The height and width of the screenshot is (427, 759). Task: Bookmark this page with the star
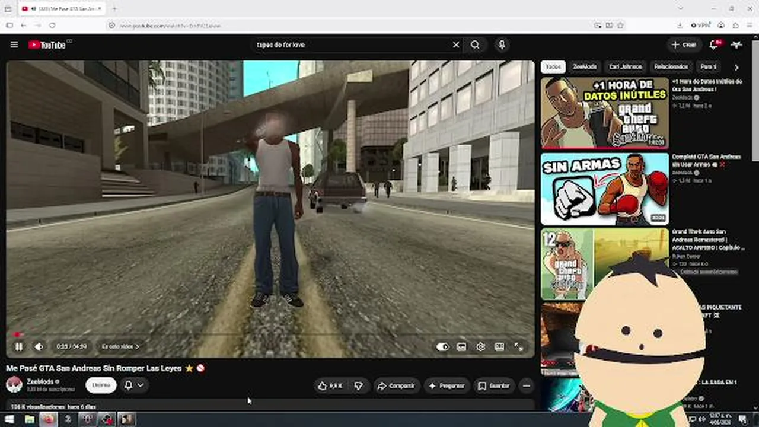(x=620, y=26)
